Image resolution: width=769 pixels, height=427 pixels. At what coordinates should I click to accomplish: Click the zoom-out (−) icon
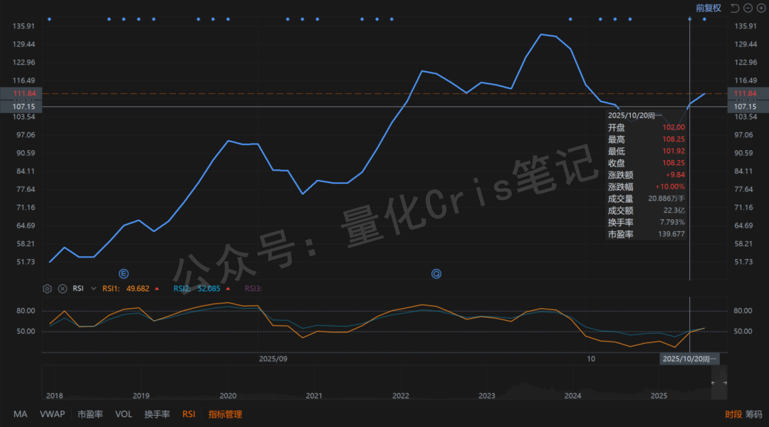tap(748, 8)
